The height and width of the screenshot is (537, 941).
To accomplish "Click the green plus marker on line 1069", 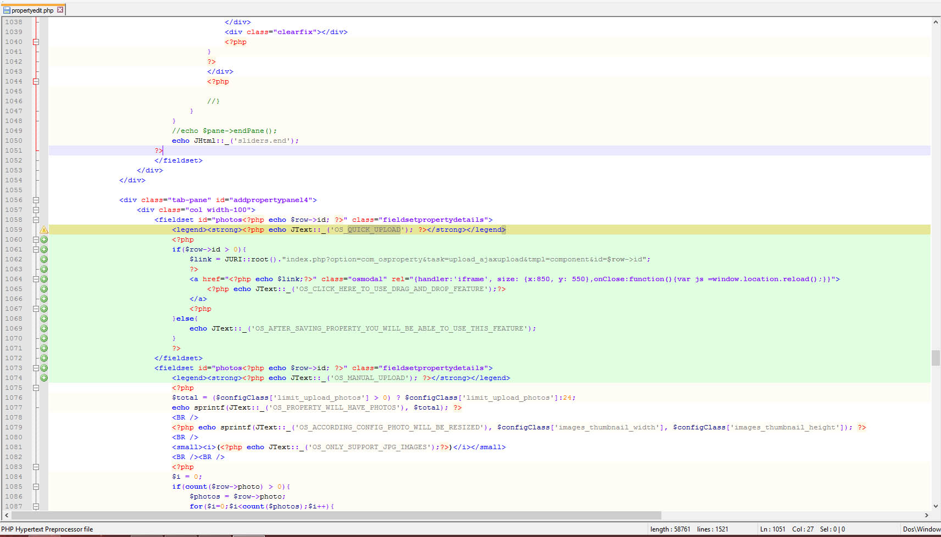I will (44, 328).
